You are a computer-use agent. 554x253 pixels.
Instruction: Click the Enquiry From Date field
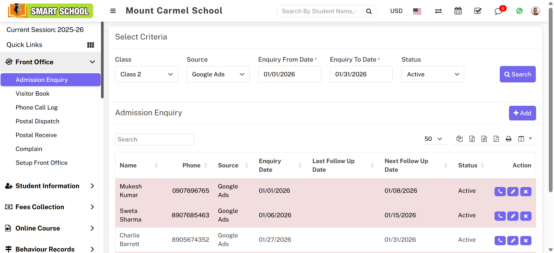pyautogui.click(x=289, y=74)
